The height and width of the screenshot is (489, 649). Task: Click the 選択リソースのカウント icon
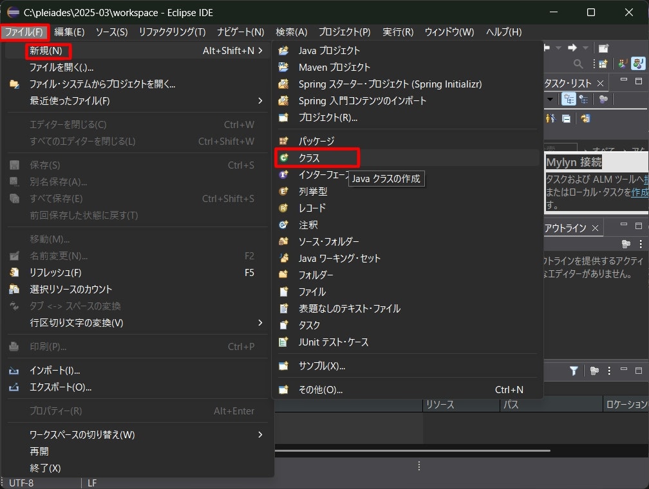14,289
